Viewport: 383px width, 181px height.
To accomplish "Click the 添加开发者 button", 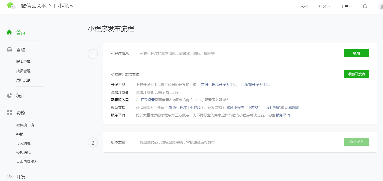I will (356, 74).
